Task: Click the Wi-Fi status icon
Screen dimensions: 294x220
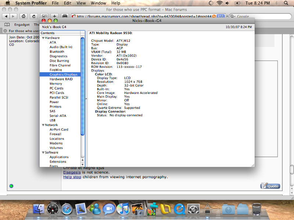Action: [x=219, y=3]
